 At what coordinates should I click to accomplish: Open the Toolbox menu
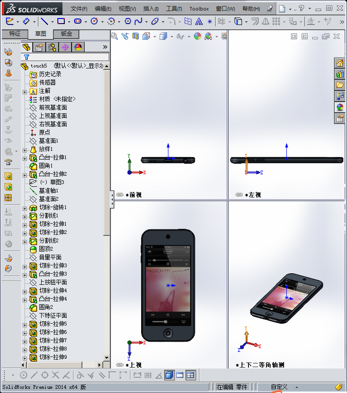click(x=199, y=9)
